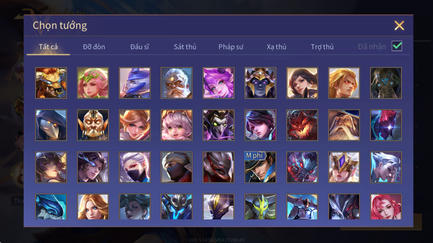Choose the golden-armored mask hero
This screenshot has height=243, width=433.
point(93,125)
